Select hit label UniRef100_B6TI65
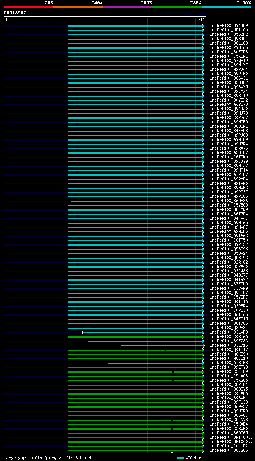Image resolution: width=255 pixels, height=461 pixels. [x=229, y=314]
